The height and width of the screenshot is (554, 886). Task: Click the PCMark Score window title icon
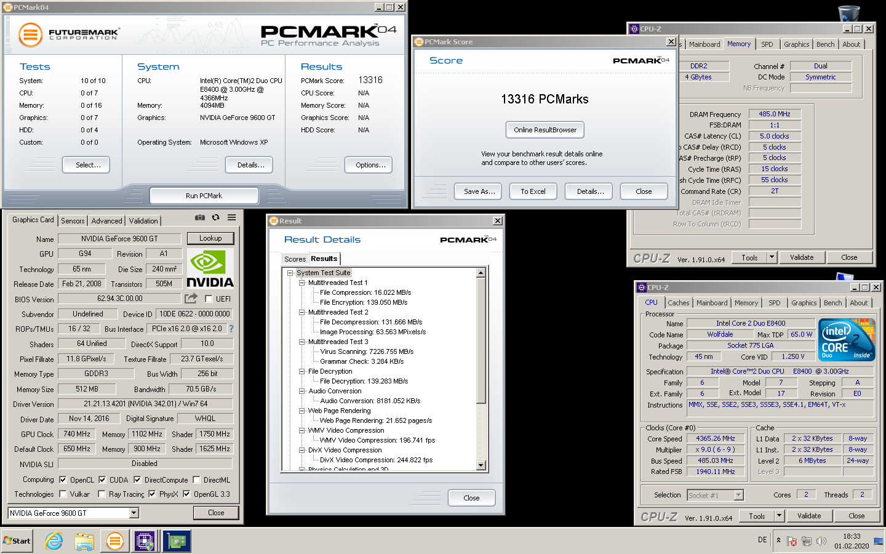click(x=419, y=42)
